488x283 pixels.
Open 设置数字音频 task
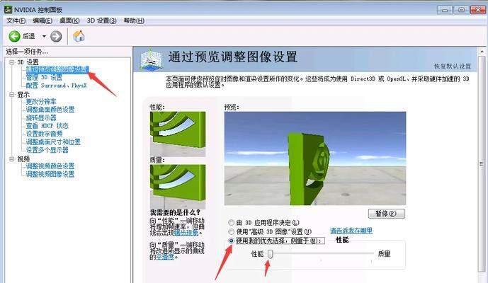pos(44,134)
